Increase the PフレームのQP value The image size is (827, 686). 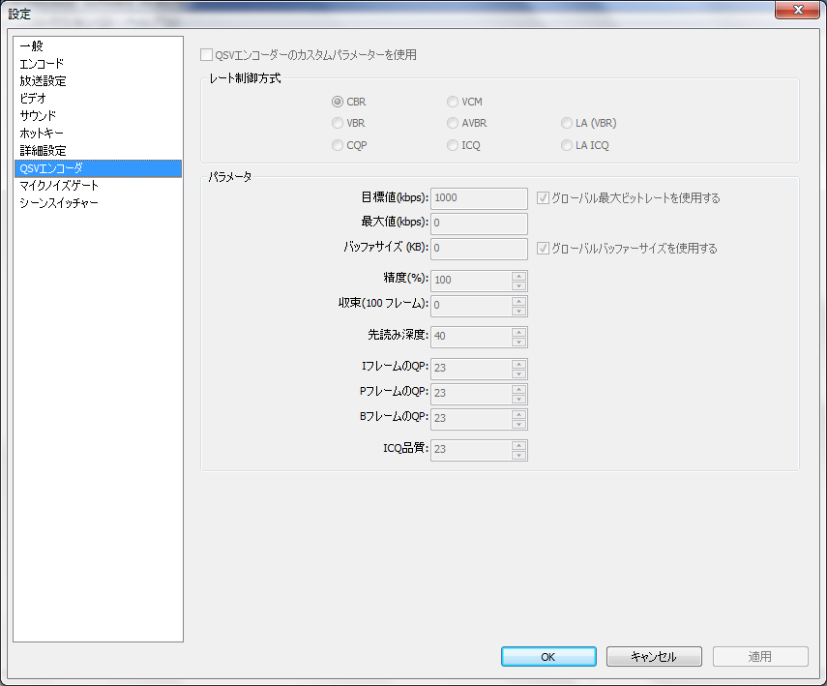pos(519,389)
